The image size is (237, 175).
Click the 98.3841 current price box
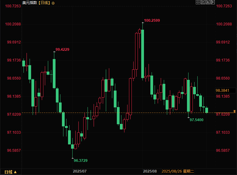coord(225,91)
